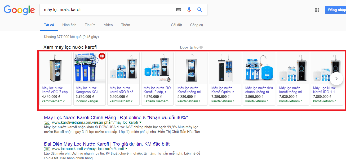Click the Khoảng 377.000 kết quả text
The image size is (346, 163).
click(x=71, y=37)
